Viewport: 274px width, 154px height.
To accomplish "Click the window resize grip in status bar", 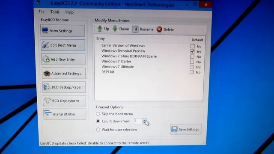I will [x=204, y=143].
